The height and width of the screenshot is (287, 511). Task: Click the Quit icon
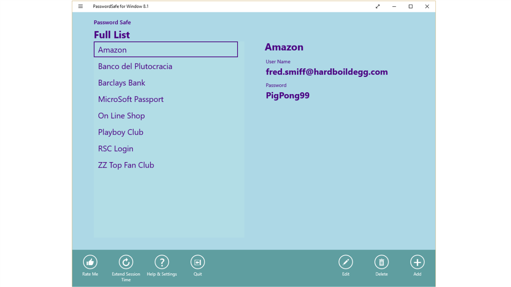[x=197, y=262]
